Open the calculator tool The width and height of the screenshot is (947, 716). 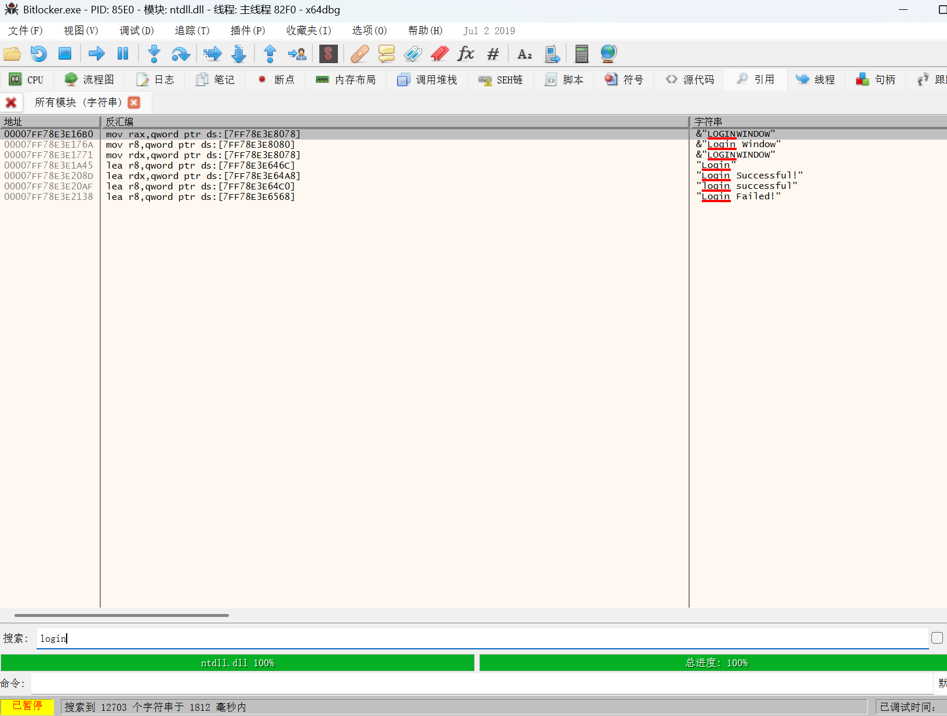(581, 54)
